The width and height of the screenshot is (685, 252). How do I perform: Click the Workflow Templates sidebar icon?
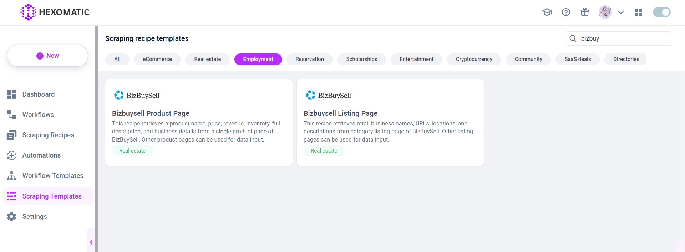tap(11, 176)
